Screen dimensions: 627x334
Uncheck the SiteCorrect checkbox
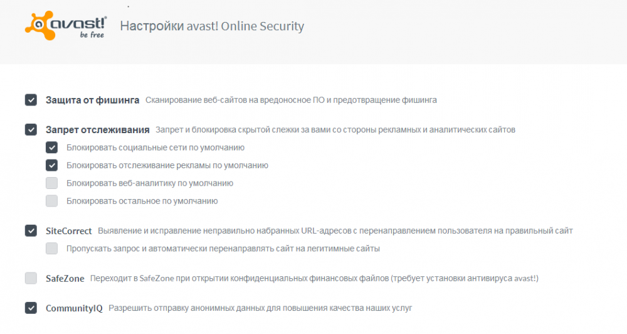(x=31, y=230)
